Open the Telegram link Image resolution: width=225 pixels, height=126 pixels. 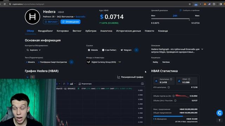126,50
